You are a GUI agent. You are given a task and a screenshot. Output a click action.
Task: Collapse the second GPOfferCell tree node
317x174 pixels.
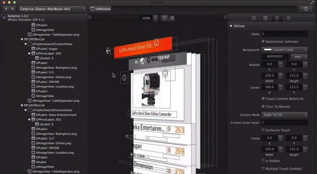pyautogui.click(x=22, y=105)
